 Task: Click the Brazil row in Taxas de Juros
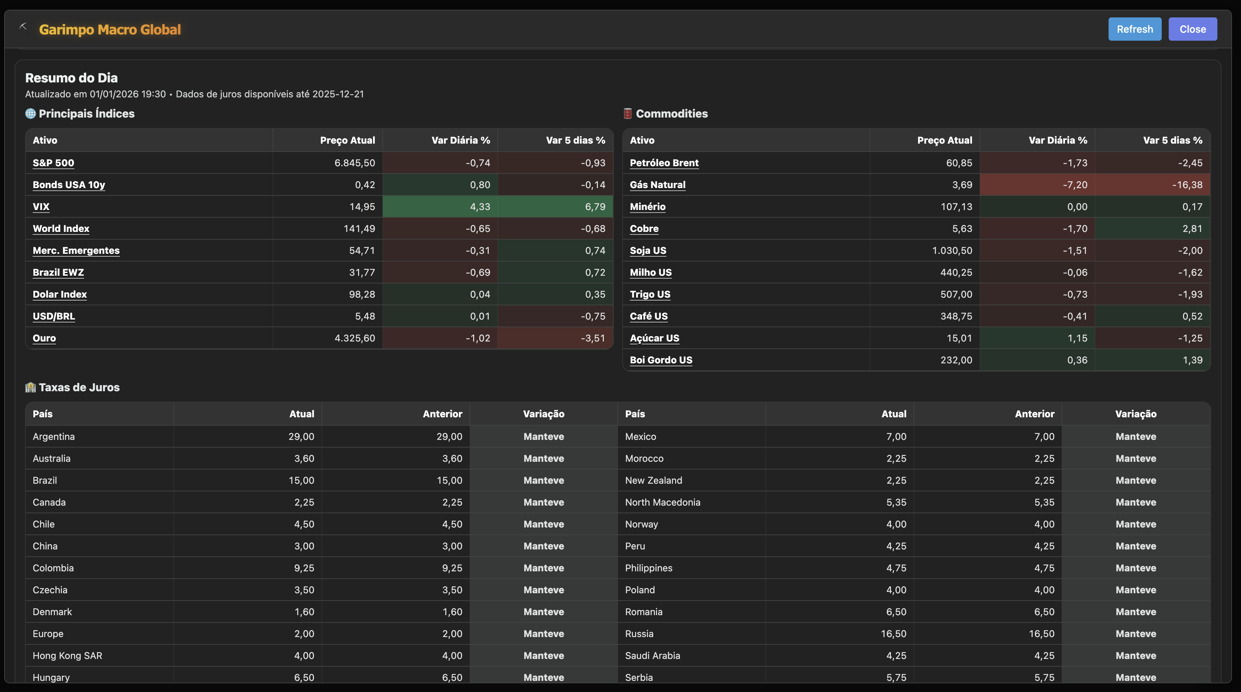tap(45, 481)
